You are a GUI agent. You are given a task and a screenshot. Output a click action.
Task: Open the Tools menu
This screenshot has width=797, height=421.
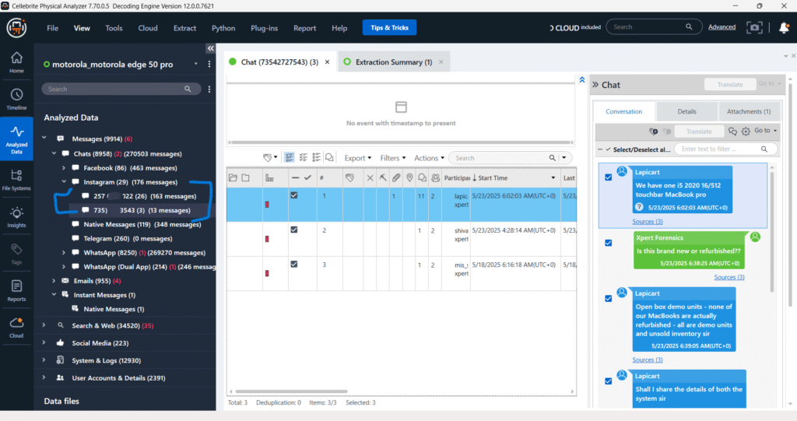[114, 28]
